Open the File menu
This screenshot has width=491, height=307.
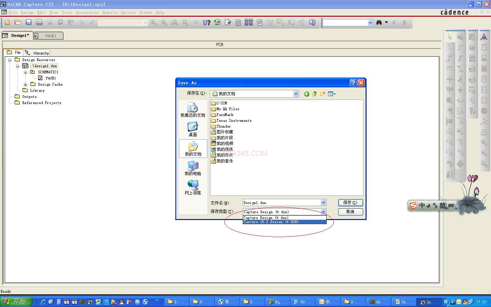[x=13, y=13]
